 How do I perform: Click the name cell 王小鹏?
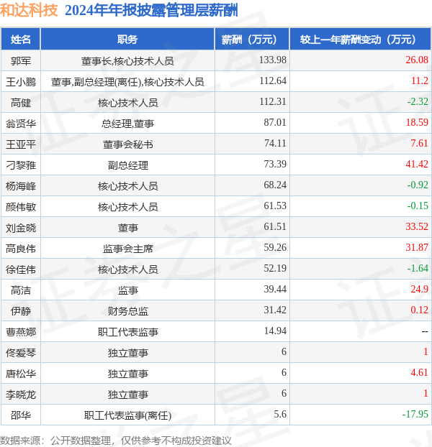pos(21,82)
